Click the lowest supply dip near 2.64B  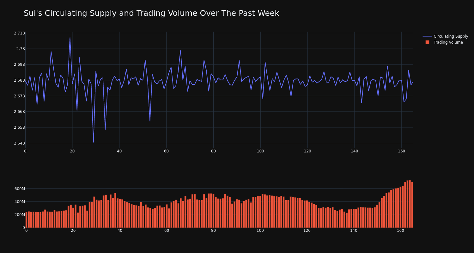[x=94, y=142]
